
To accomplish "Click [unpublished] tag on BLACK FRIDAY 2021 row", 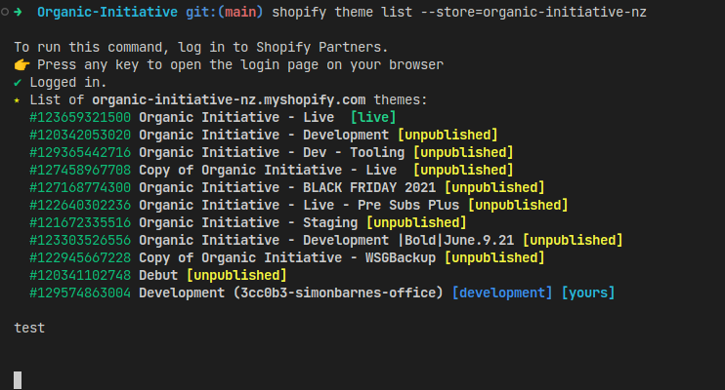I will click(494, 187).
